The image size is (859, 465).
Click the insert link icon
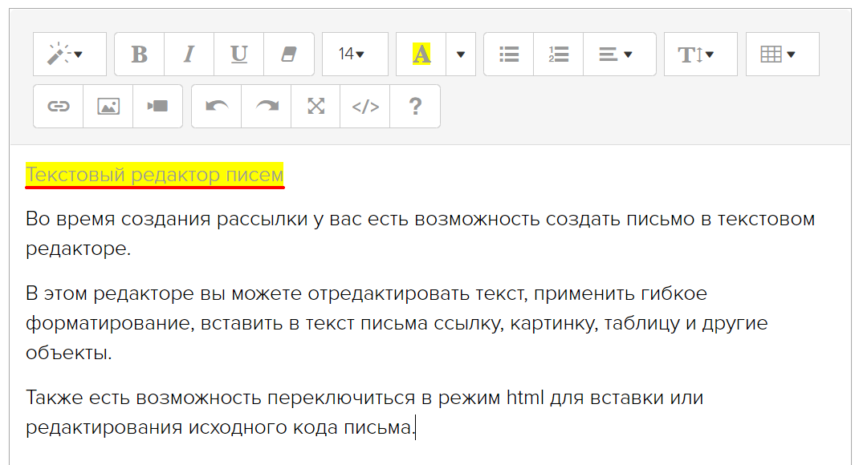[59, 106]
